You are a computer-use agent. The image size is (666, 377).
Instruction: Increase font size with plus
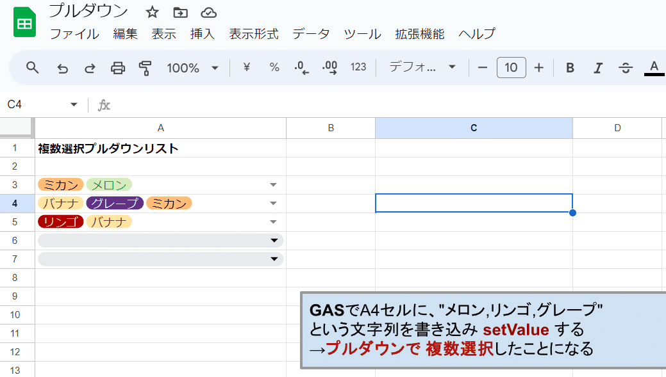[x=538, y=67]
